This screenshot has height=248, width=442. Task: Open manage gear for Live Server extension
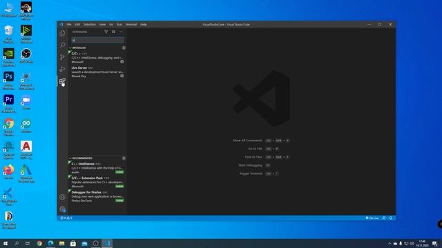pos(122,76)
